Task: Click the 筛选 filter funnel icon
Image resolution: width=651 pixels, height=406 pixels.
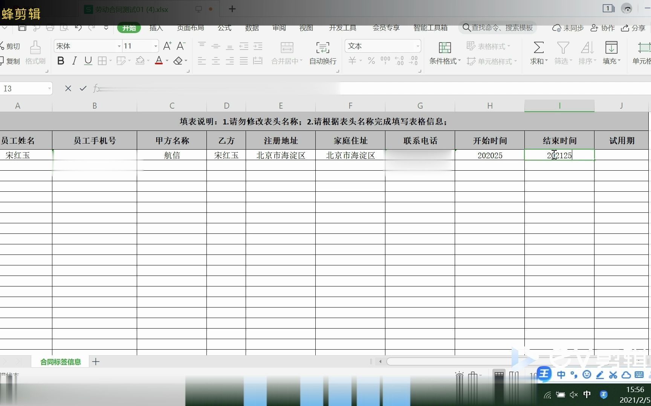Action: [563, 53]
